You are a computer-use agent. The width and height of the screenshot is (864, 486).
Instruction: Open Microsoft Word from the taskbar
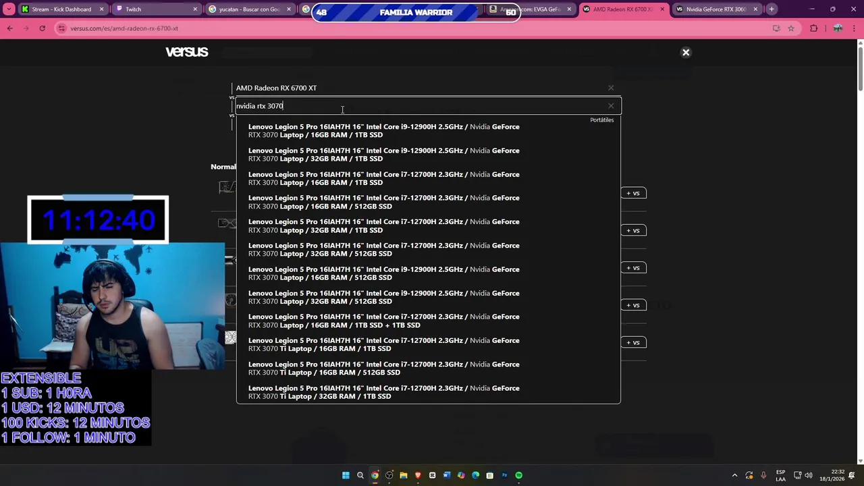click(x=447, y=475)
